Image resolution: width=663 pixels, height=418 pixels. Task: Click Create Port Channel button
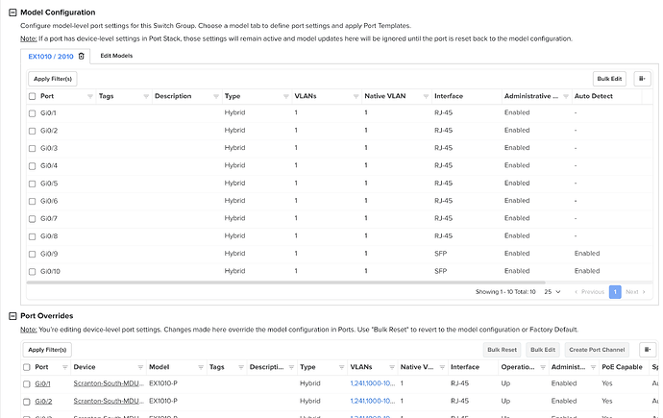tap(597, 350)
